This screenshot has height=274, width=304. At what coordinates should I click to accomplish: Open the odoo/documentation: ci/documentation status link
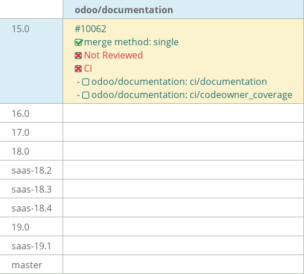[179, 82]
